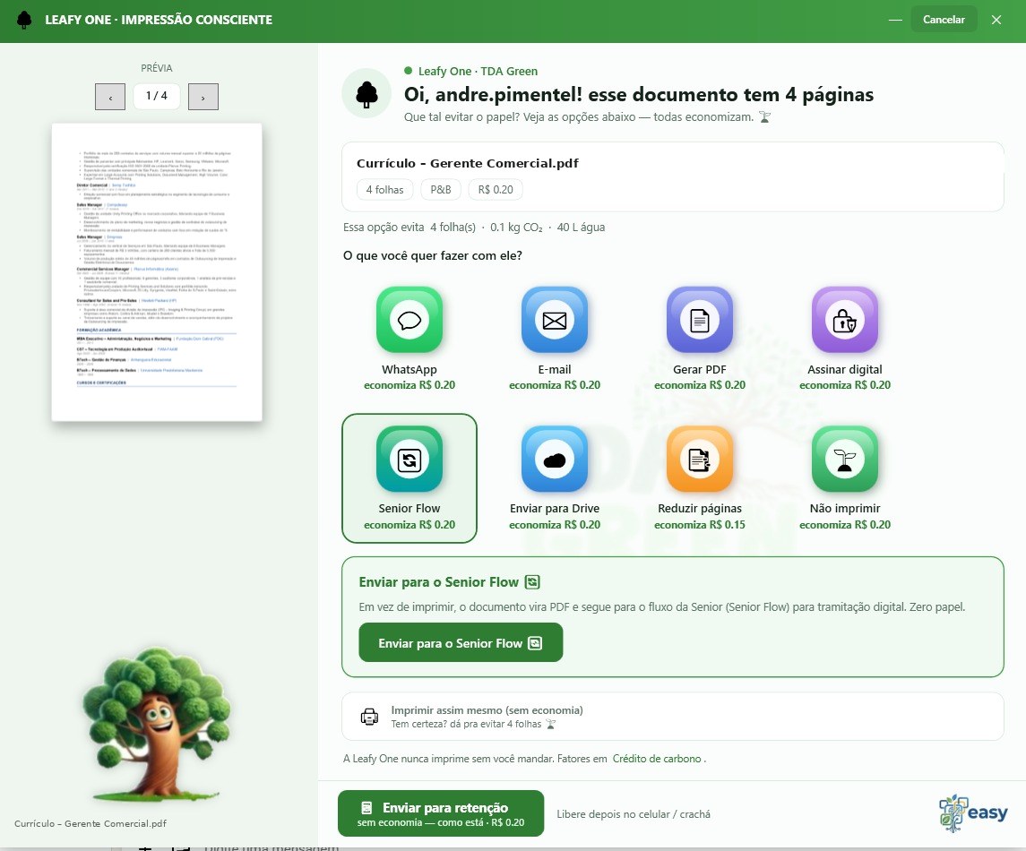Click the round tree avatar beside greeting

coord(366,93)
